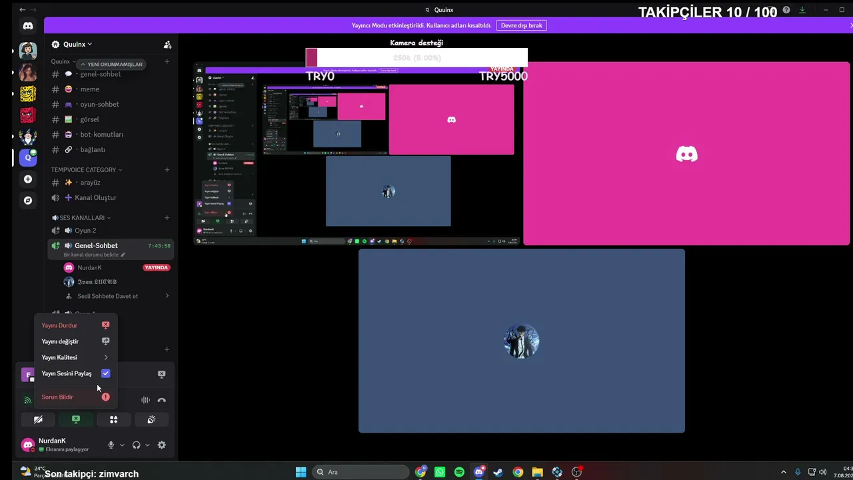Join the Oyun 2 voice channel
This screenshot has width=853, height=480.
coord(111,231)
